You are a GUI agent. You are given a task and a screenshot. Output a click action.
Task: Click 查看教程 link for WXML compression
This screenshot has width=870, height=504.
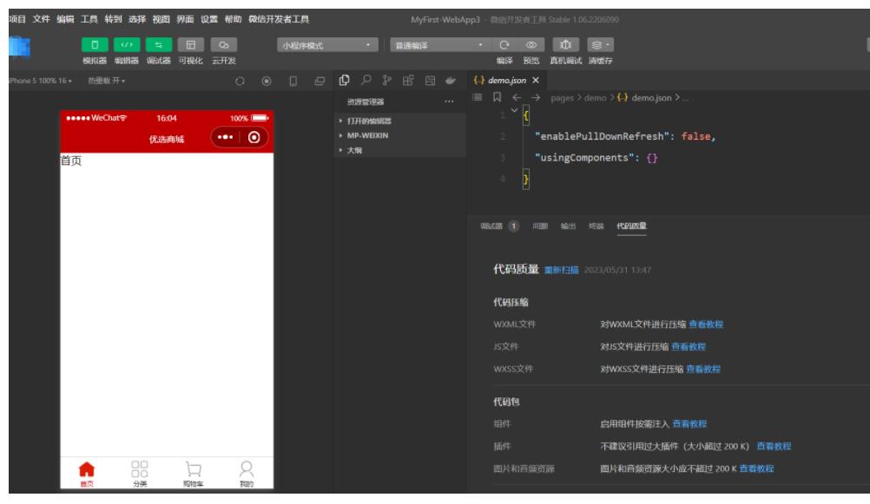pyautogui.click(x=706, y=324)
